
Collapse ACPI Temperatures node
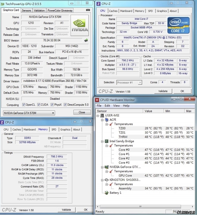click(107, 124)
